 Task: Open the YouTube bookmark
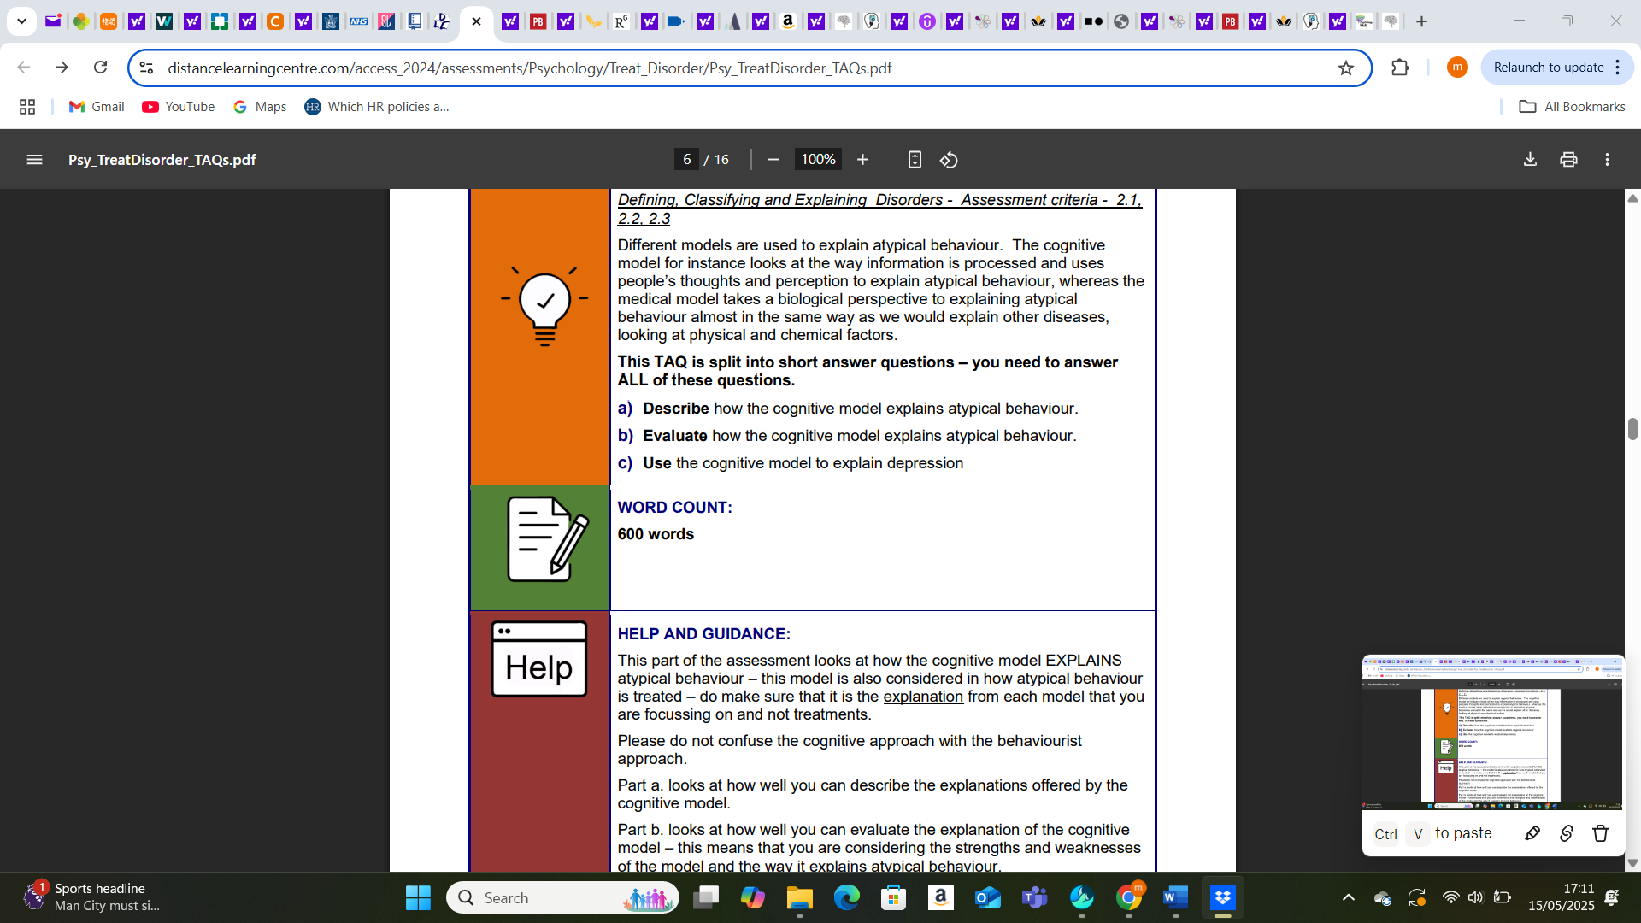pos(178,106)
